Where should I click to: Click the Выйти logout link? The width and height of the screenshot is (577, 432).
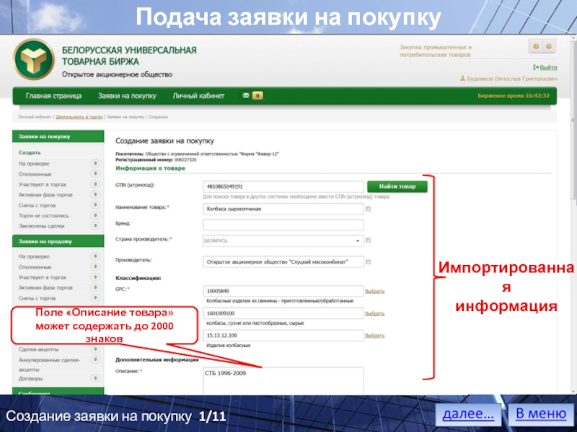(548, 67)
